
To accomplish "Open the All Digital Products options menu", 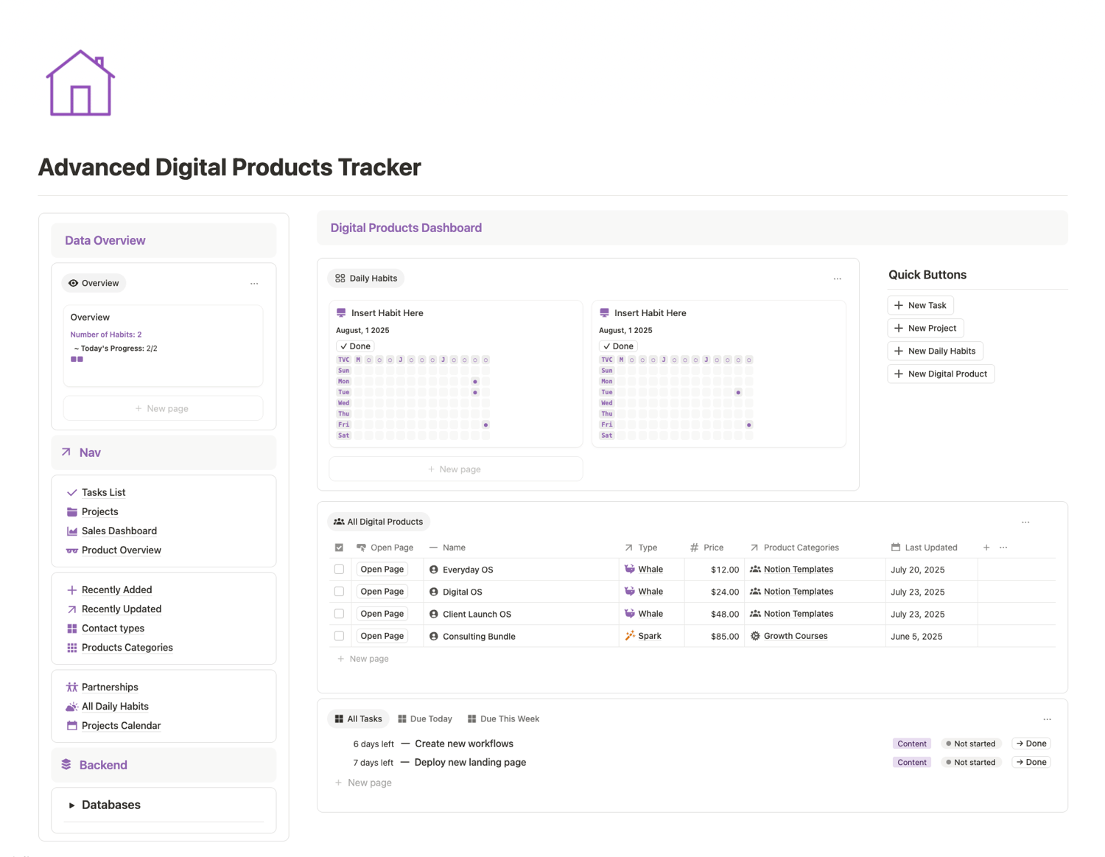I will [x=1025, y=522].
